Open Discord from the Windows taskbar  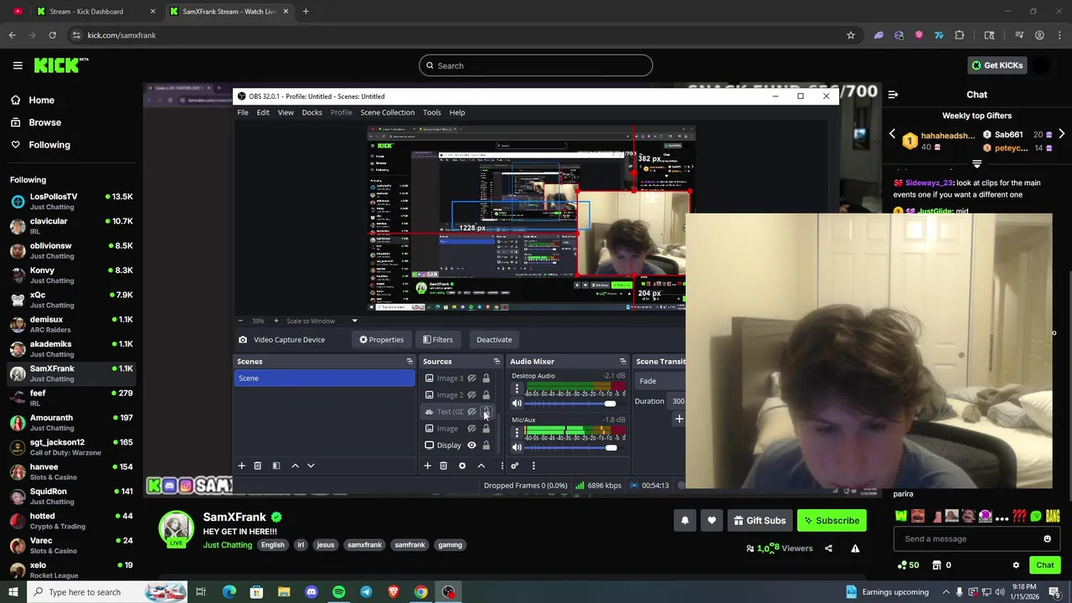[312, 592]
